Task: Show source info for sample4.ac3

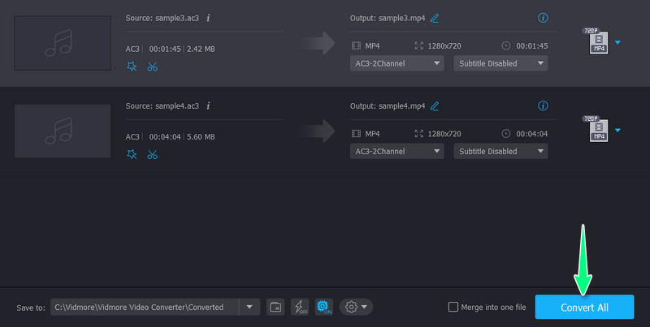Action: pos(209,105)
